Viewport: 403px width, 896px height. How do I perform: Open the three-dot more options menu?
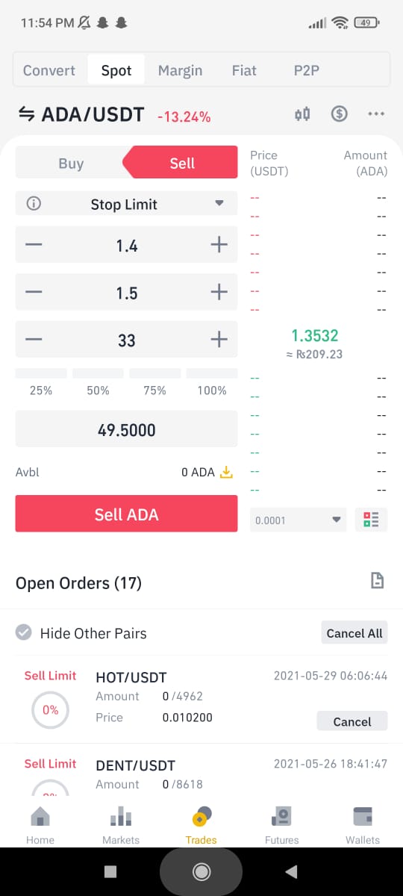(376, 114)
